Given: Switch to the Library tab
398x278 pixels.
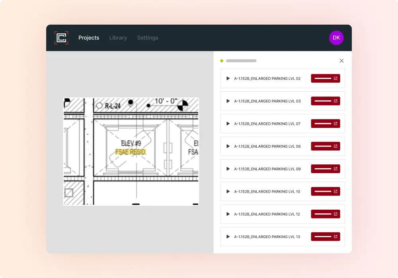Looking at the screenshot, I should (118, 38).
